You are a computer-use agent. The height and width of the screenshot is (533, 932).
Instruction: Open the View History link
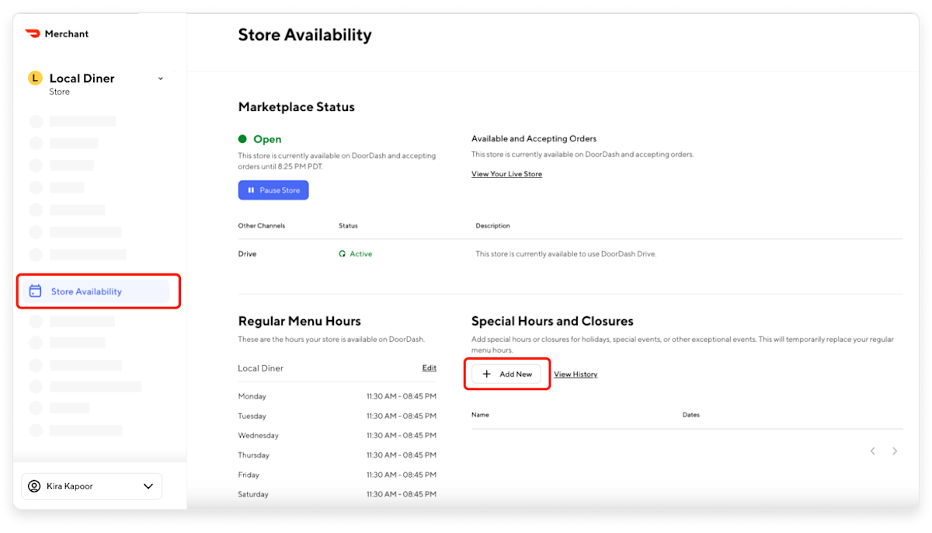coord(576,374)
